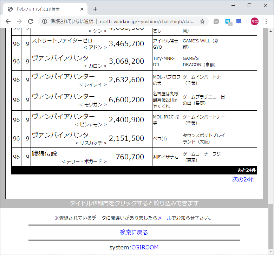Click player name Tiny-MNR-DIL
The height and width of the screenshot is (255, 274).
(x=164, y=62)
